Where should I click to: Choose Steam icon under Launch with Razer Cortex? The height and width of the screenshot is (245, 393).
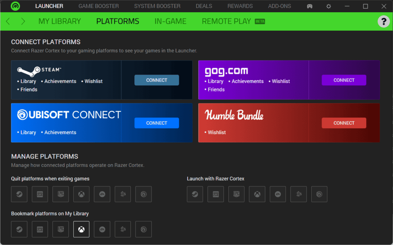[x=195, y=194]
